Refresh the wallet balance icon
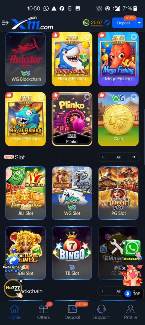145x325 pixels. (x=107, y=23)
